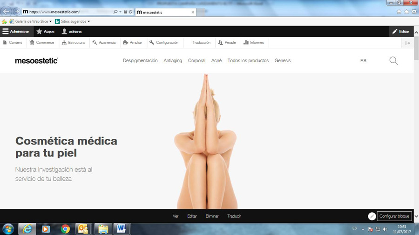Toggle the Administrar hamburger menu
The image size is (419, 235).
click(16, 32)
